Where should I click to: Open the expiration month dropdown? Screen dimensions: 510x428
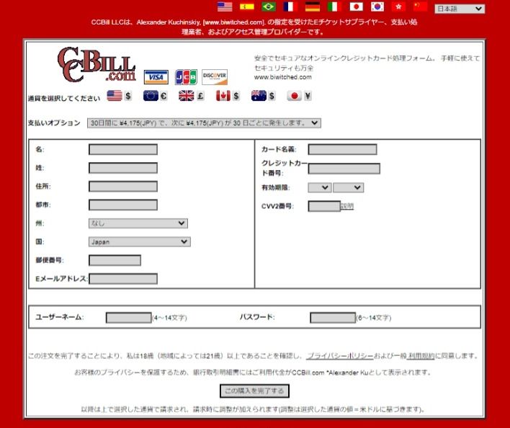coord(319,187)
